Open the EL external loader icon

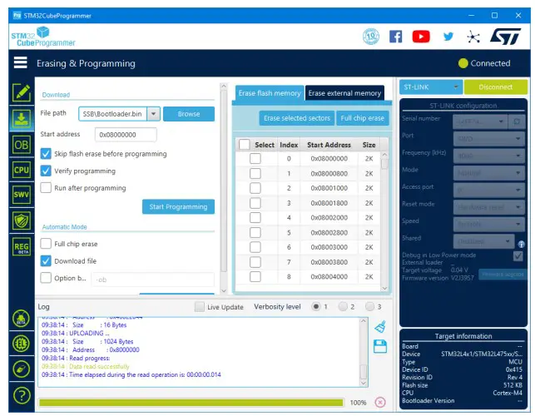(21, 344)
